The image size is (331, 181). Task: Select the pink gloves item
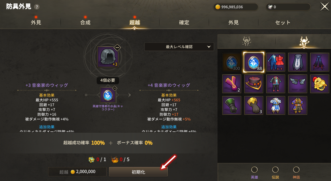pyautogui.click(x=232, y=84)
